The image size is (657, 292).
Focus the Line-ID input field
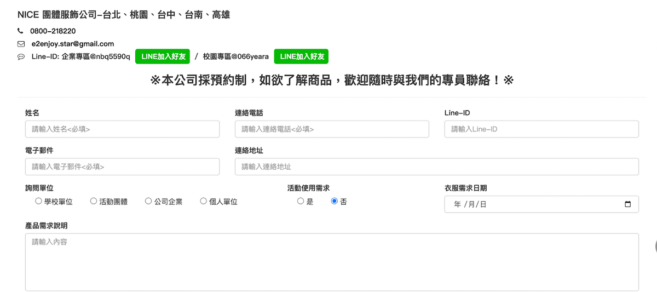pos(541,129)
